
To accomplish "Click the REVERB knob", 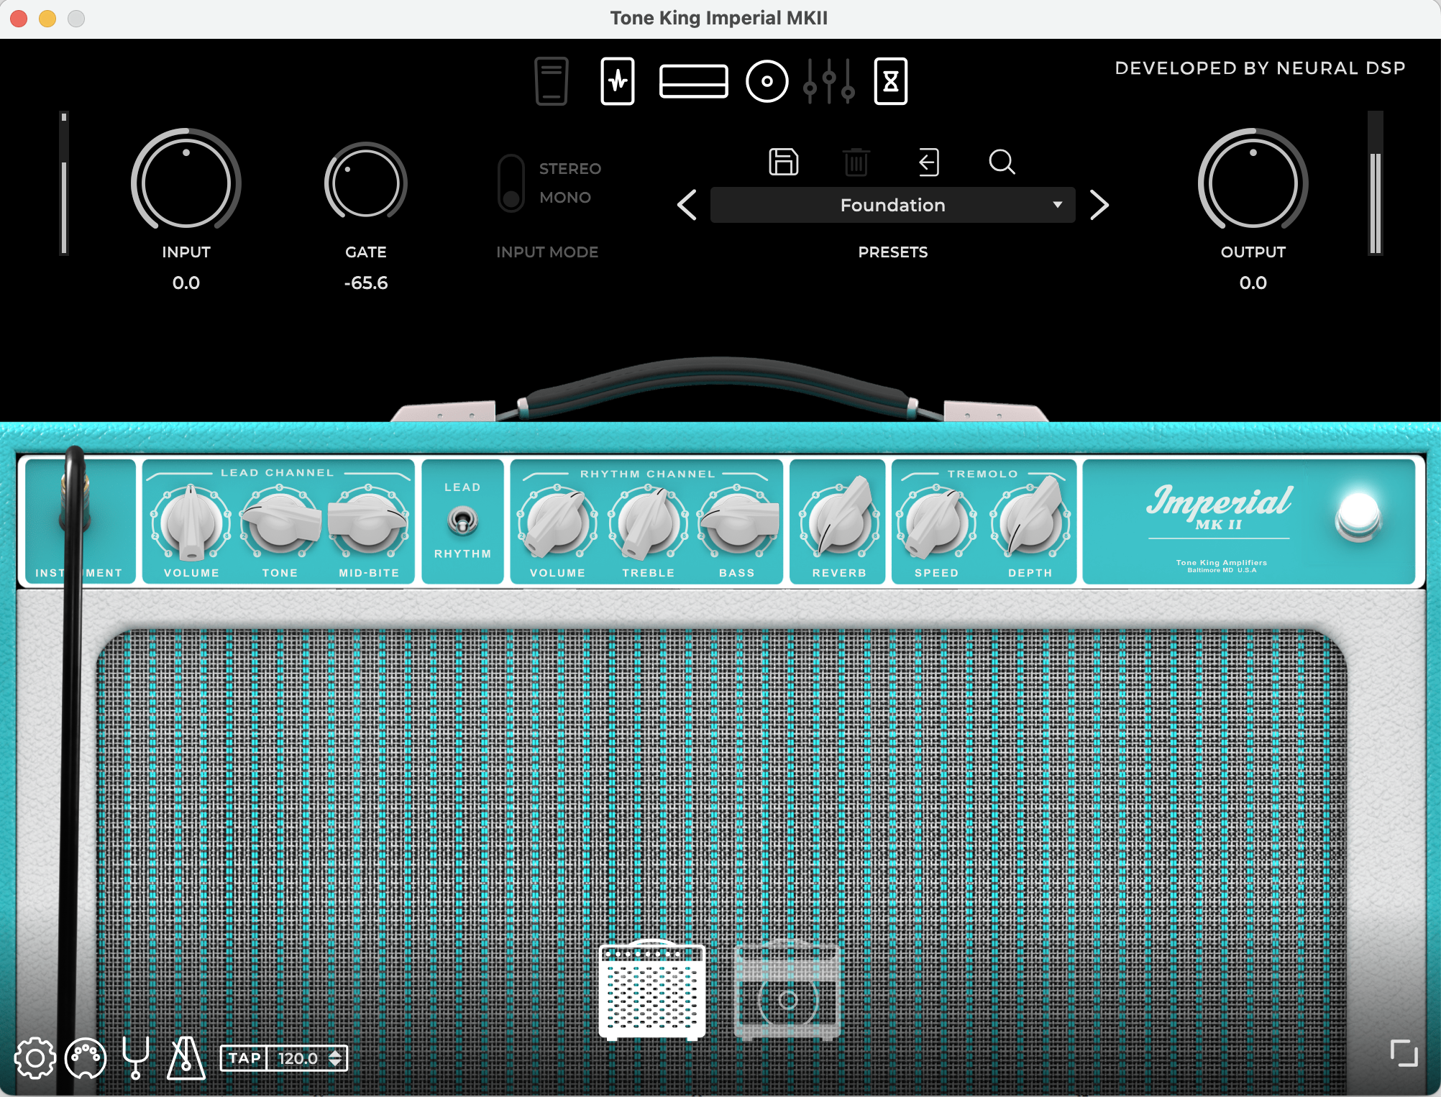I will pyautogui.click(x=839, y=521).
